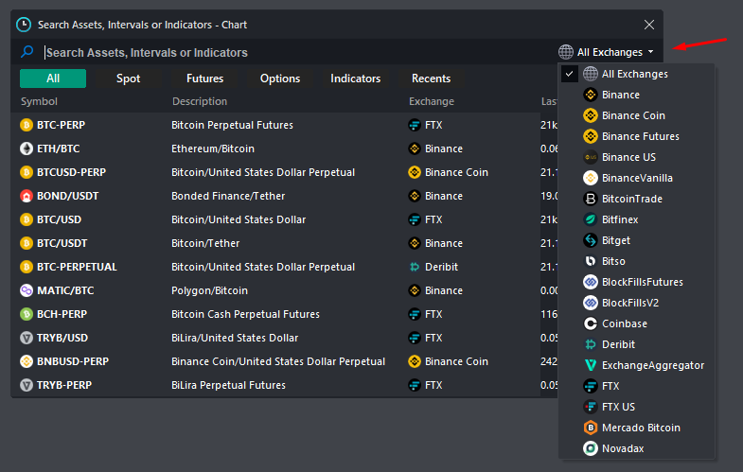The height and width of the screenshot is (472, 743).
Task: Open the All Exchanges dropdown
Action: tap(607, 52)
